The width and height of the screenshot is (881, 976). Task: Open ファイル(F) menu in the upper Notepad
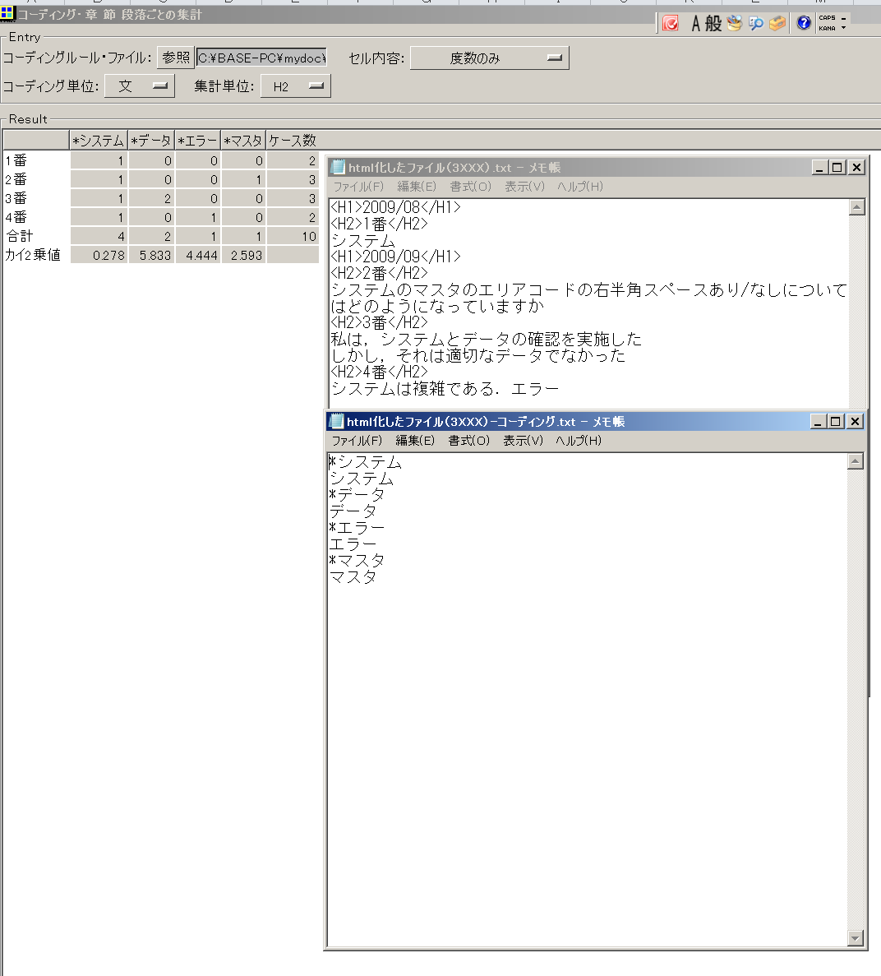[x=357, y=186]
